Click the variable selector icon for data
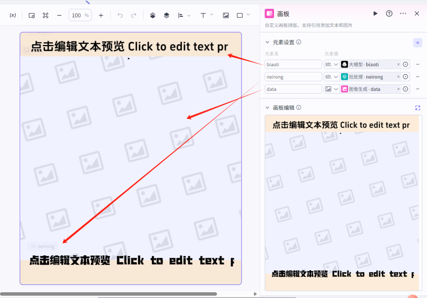 pos(406,89)
